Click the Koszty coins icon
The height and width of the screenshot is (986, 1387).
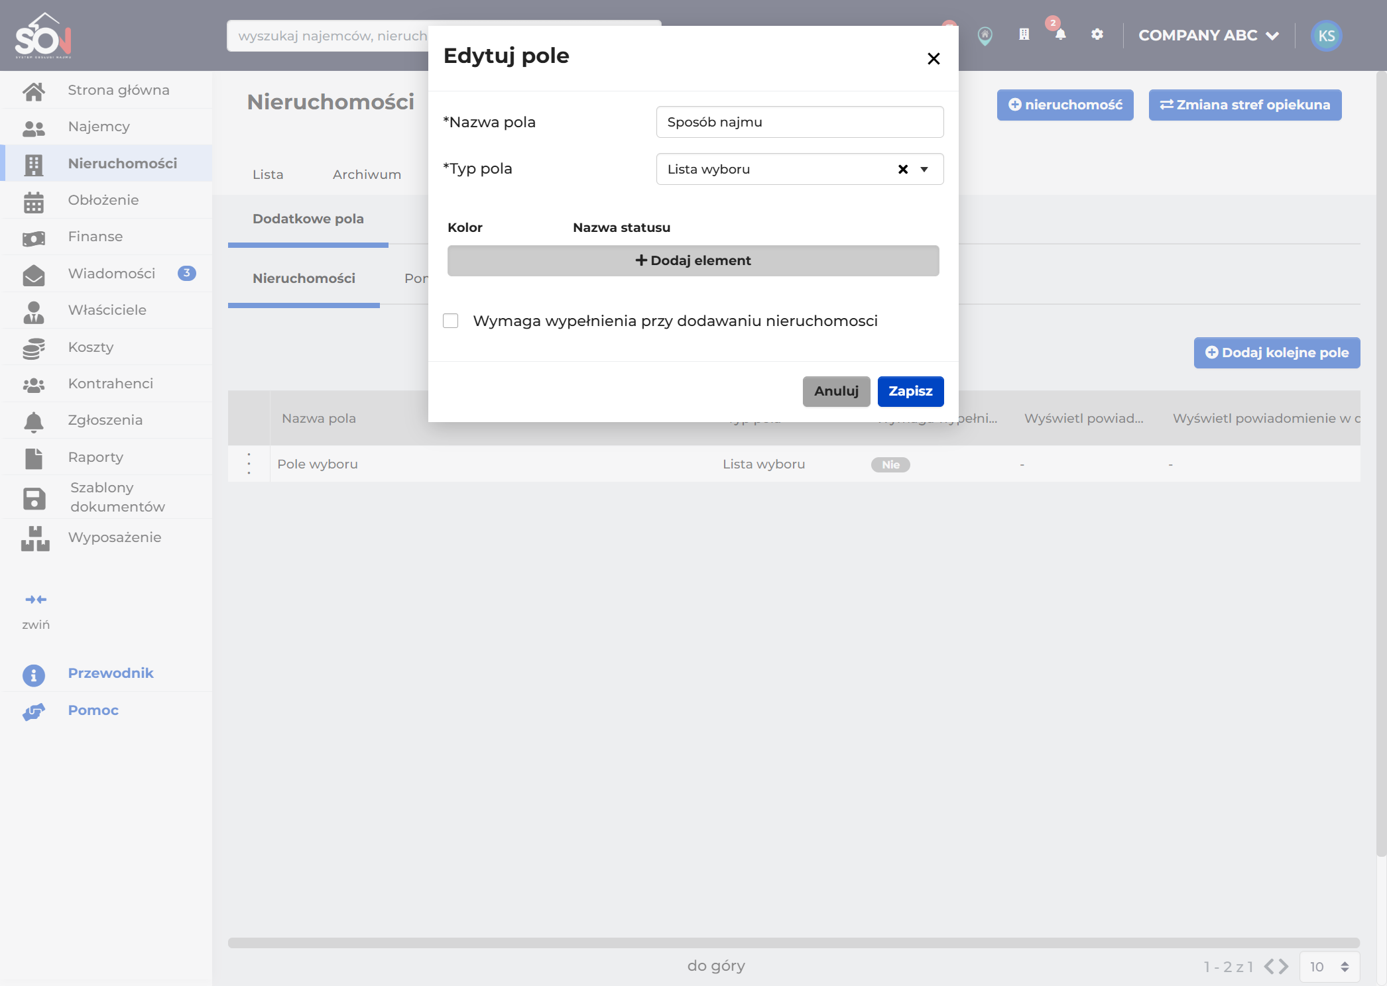click(x=34, y=349)
